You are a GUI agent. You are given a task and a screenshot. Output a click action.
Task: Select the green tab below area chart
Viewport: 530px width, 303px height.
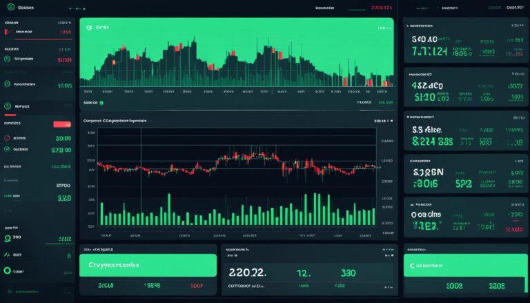point(386,102)
